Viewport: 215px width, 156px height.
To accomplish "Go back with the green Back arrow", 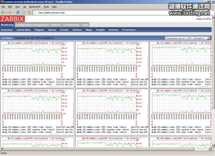I will pyautogui.click(x=3, y=13).
